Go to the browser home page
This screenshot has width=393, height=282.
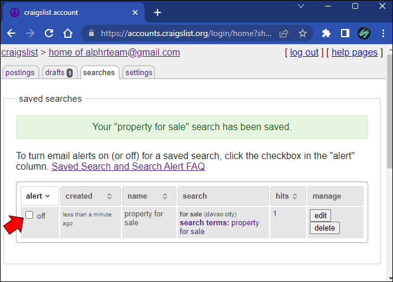[68, 33]
